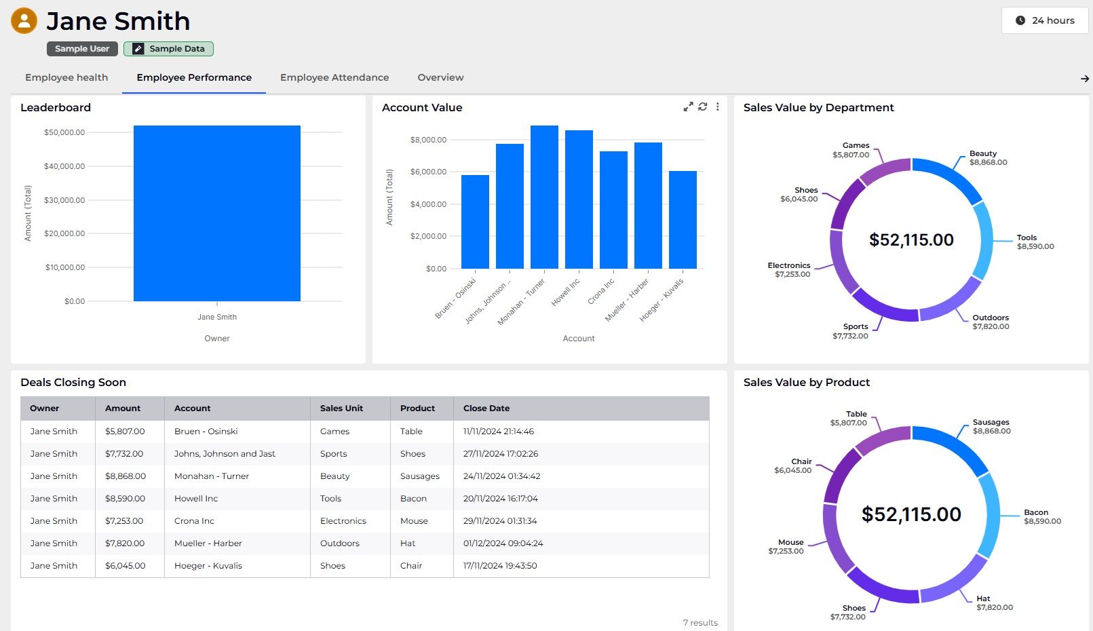Open the Employee Attendance tab
Screen dimensions: 1093x631
tap(334, 77)
